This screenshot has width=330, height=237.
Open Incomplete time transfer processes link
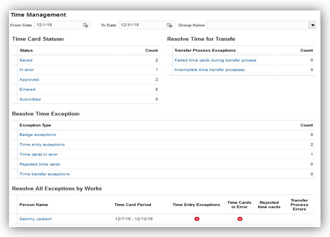(x=209, y=70)
